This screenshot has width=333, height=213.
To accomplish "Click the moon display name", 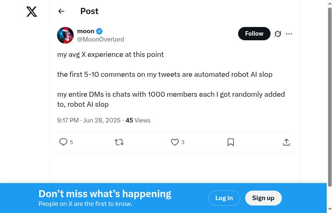I will pyautogui.click(x=86, y=31).
